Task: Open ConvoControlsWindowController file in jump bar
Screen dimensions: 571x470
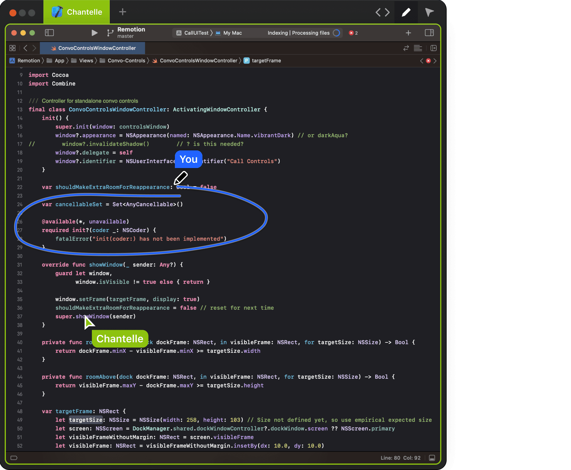Action: (195, 61)
